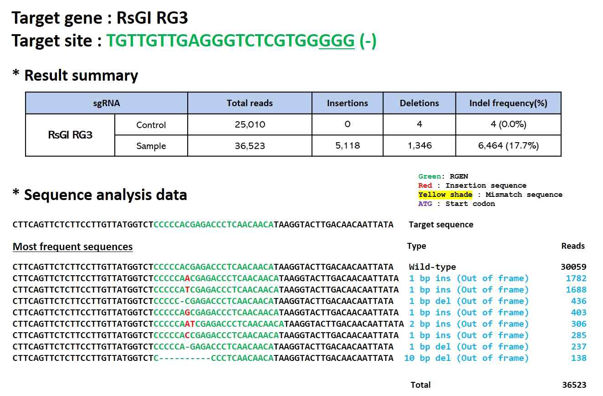Click the 'Control' row label
The height and width of the screenshot is (396, 603).
151,125
